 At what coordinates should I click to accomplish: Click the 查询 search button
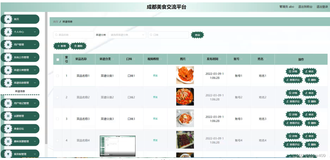pyautogui.click(x=197, y=35)
